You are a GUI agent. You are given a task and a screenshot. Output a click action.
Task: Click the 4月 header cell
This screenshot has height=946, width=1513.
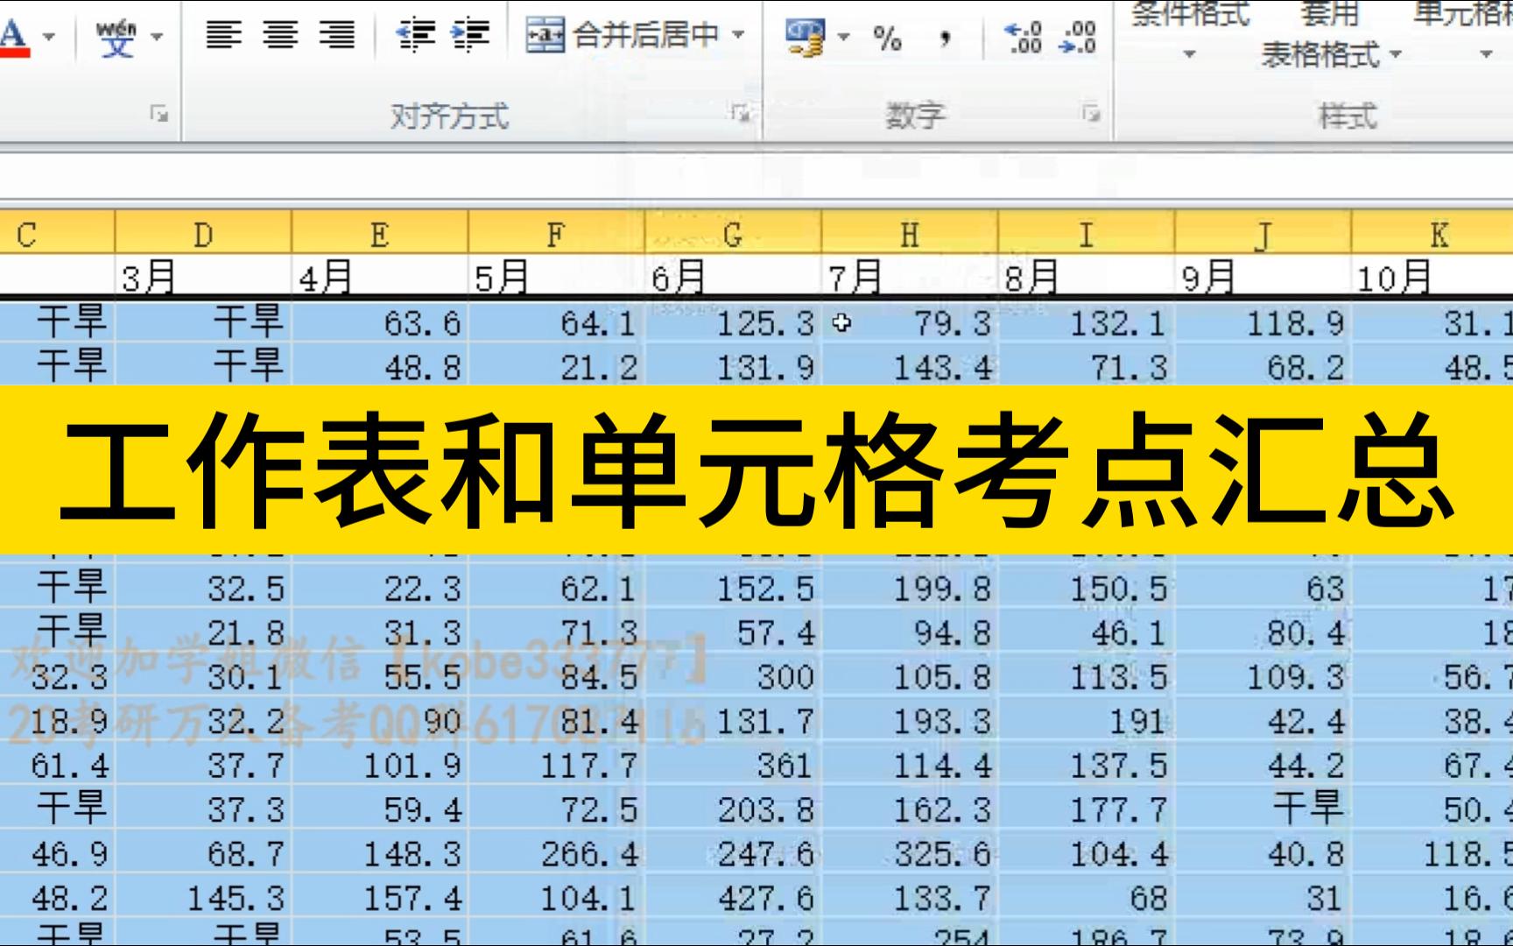tap(380, 277)
